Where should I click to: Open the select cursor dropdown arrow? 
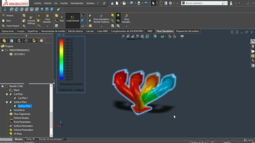click(157, 3)
